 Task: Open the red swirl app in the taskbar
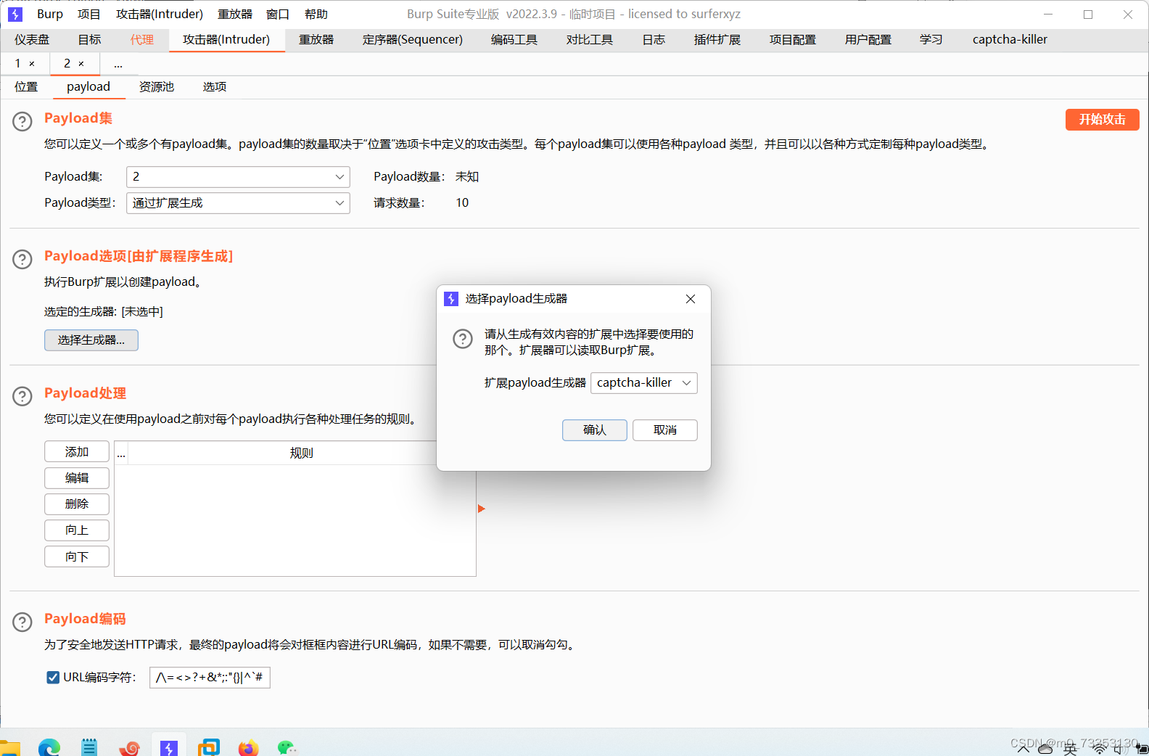click(129, 747)
